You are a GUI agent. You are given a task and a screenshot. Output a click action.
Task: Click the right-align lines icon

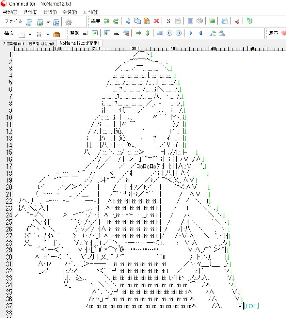tap(85, 33)
